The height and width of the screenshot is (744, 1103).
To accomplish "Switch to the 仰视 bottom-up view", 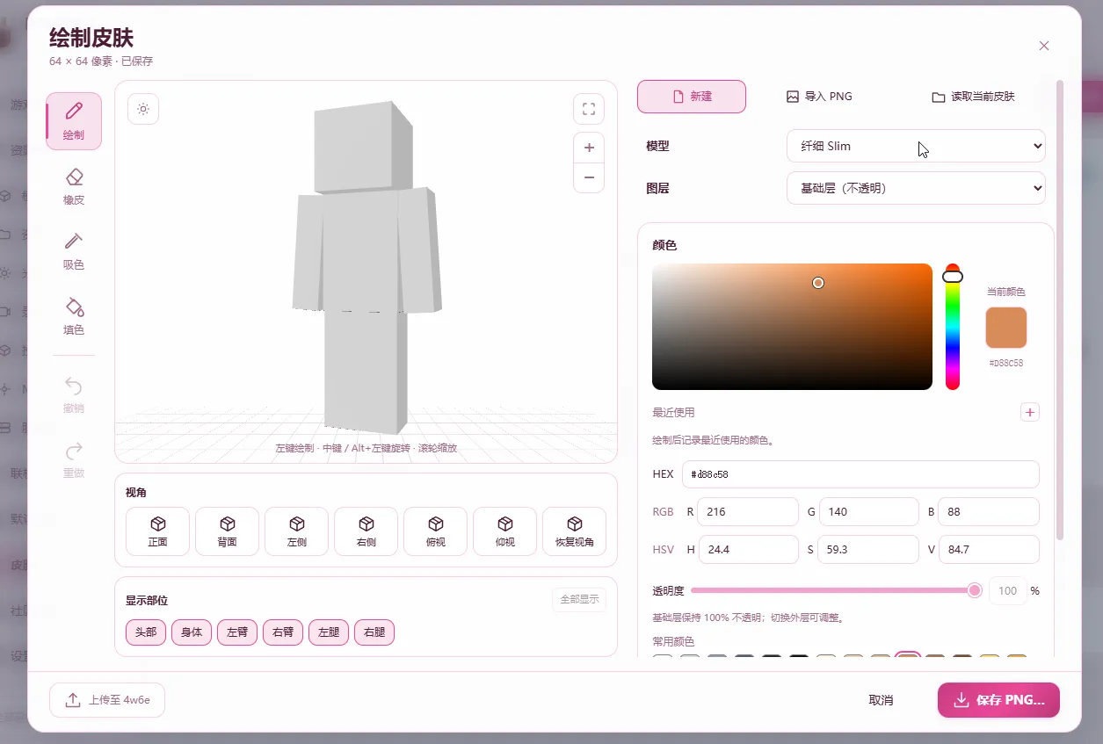I will coord(505,531).
